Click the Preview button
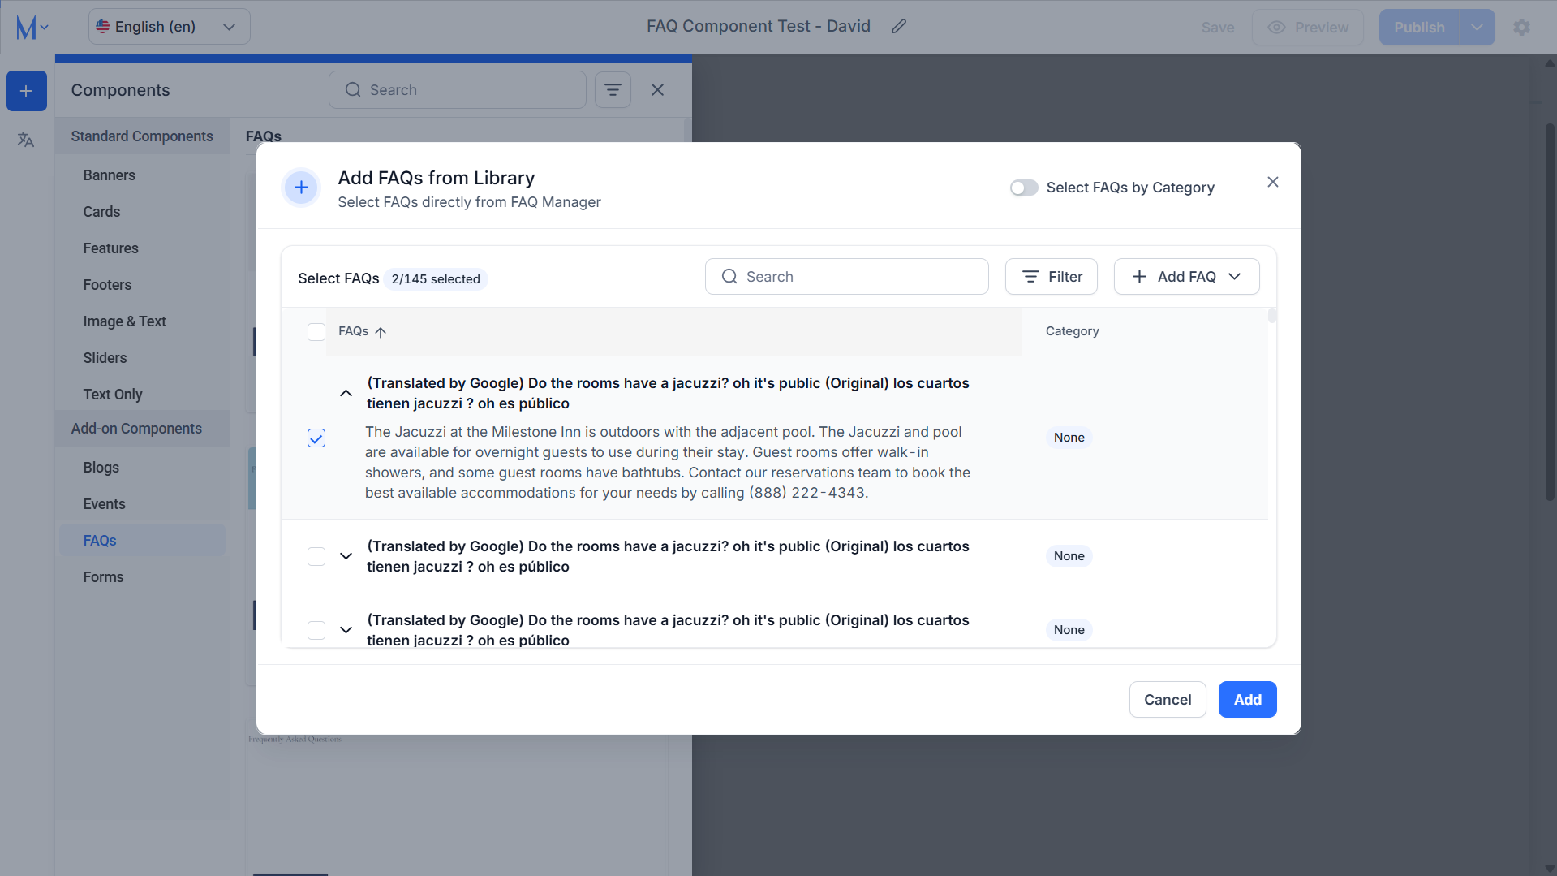This screenshot has width=1557, height=876. pos(1307,28)
